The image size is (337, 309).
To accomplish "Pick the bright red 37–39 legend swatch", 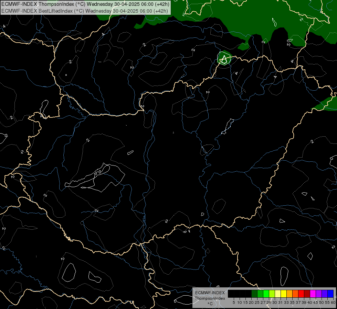I will [301, 294].
